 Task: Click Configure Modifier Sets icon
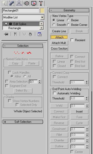[x=40, y=34]
